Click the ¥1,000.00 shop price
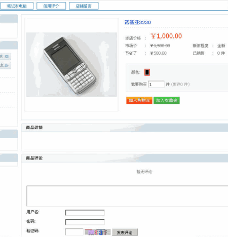This screenshot has height=237, width=228. [x=166, y=36]
